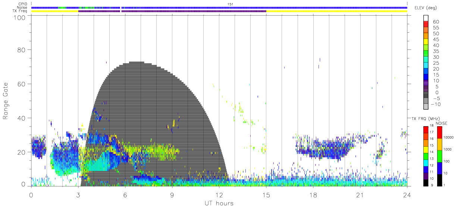Click the '18' tick on the UT hours axis

tap(313, 195)
